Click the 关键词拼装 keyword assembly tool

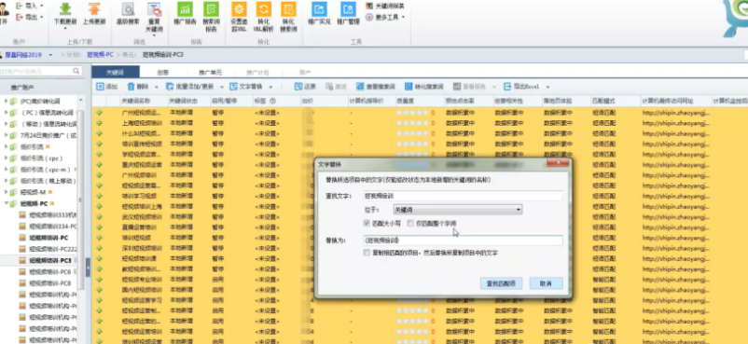[x=385, y=7]
